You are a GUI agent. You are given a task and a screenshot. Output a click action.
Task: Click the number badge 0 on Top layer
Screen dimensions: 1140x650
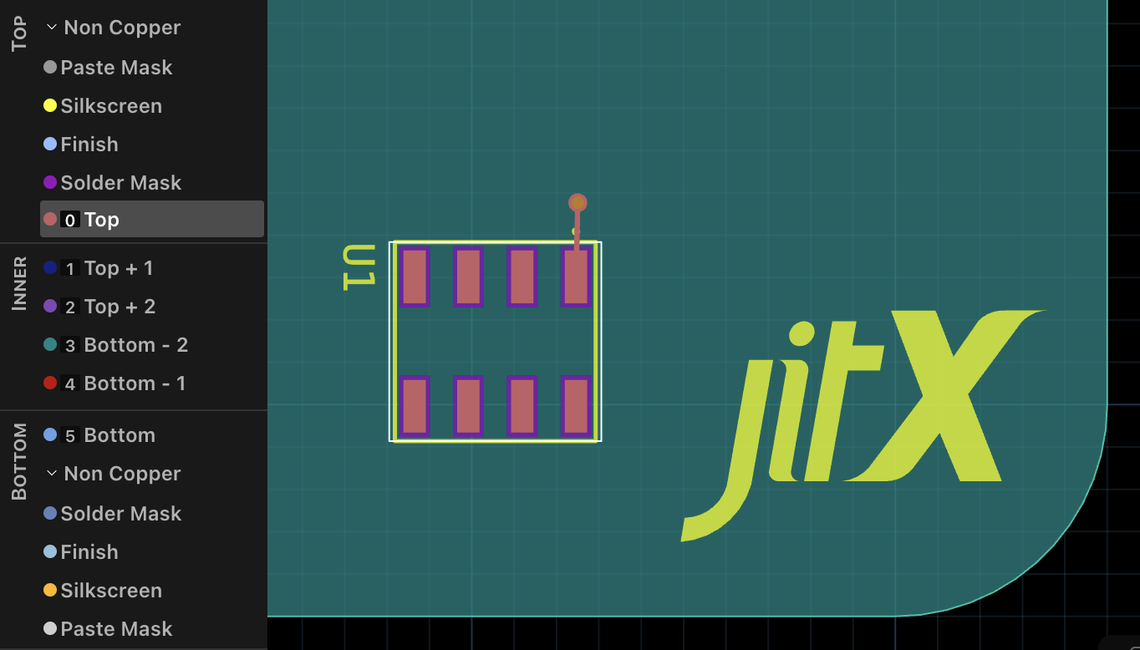70,218
